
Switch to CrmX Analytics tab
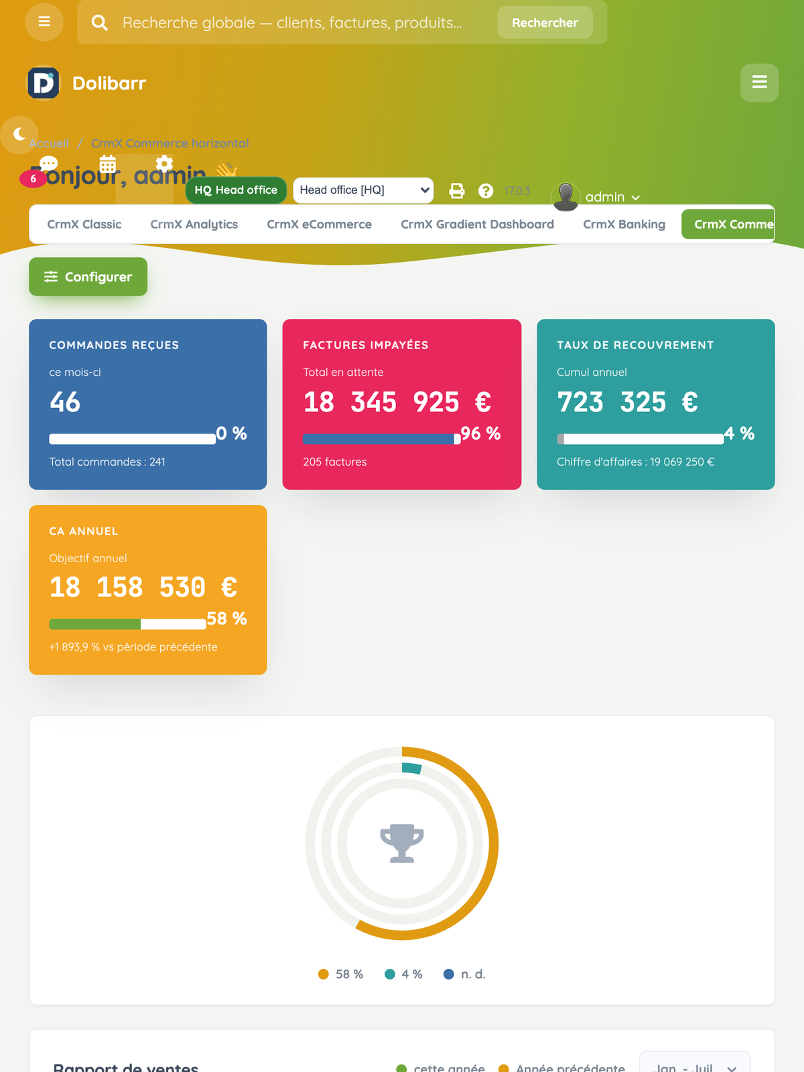click(x=194, y=224)
